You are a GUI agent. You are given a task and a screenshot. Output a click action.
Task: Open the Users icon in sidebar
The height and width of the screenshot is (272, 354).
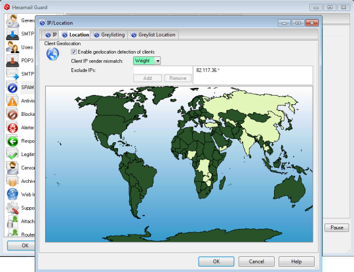pos(12,47)
